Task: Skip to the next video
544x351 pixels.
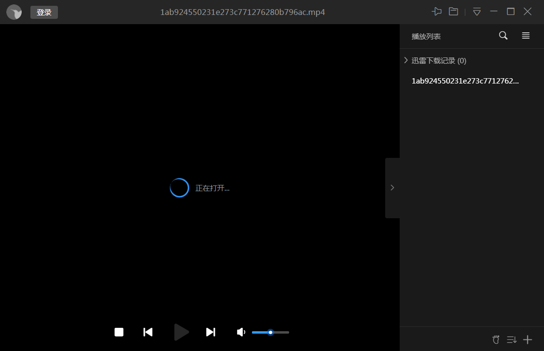Action: pos(210,332)
